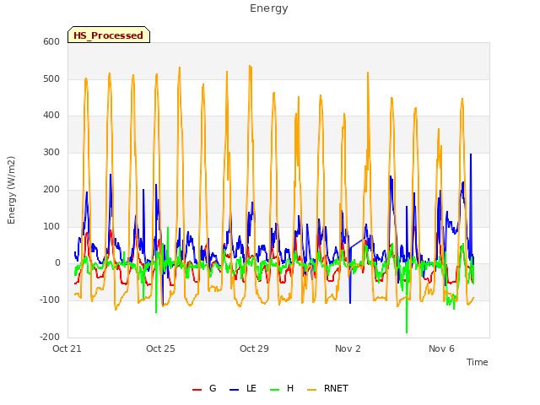The image size is (540, 405).
Task: Click the Oct 21 x-axis tick label
Action: 67,348
